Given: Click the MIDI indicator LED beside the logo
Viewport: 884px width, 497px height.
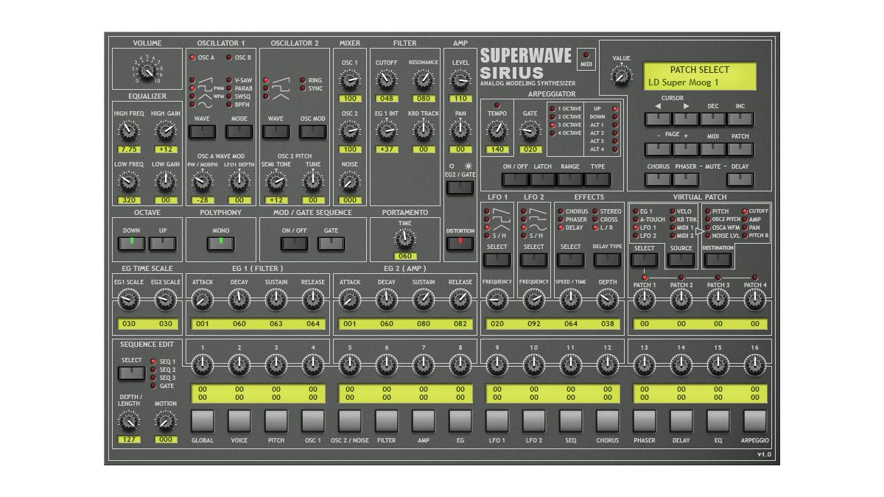Looking at the screenshot, I should click(x=586, y=54).
